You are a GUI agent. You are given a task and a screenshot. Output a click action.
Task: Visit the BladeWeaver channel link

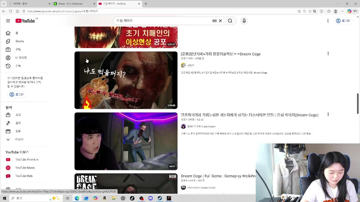pyautogui.click(x=201, y=127)
